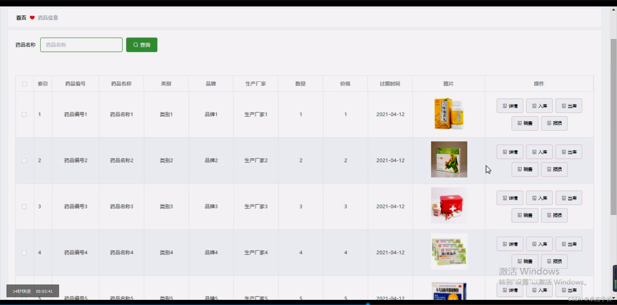Click 销售 for 药品名称4
The width and height of the screenshot is (617, 305).
[524, 261]
